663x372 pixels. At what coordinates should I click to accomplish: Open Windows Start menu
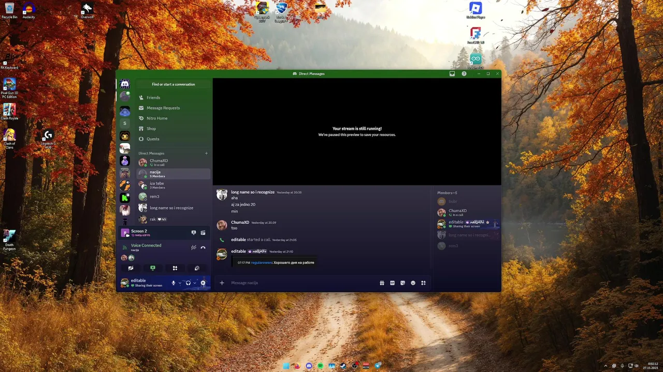(286, 366)
